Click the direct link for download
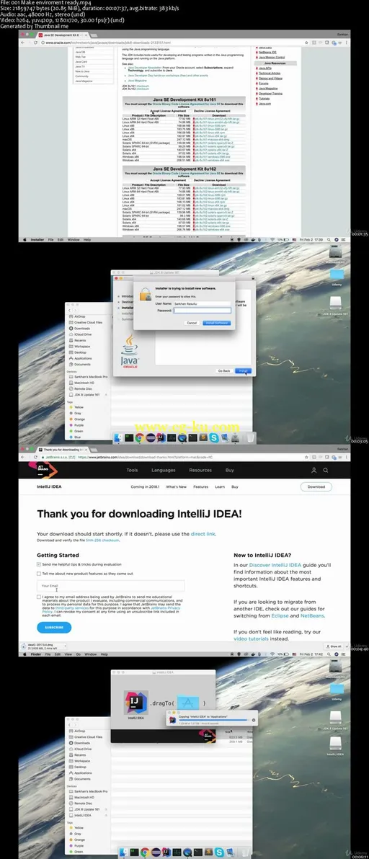The image size is (369, 859). tap(203, 533)
